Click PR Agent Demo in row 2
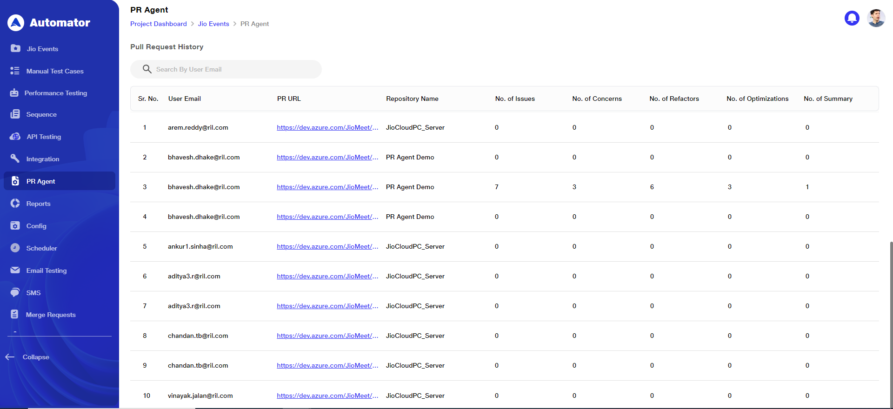 [x=410, y=157]
